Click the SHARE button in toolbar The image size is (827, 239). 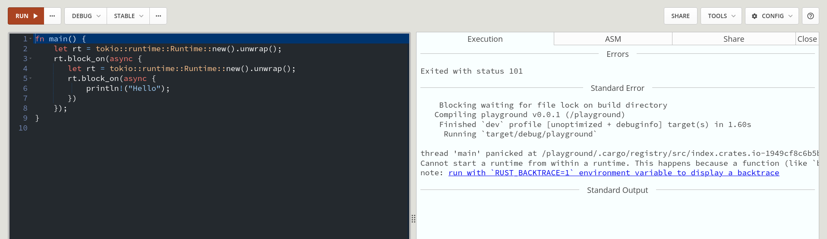click(680, 16)
